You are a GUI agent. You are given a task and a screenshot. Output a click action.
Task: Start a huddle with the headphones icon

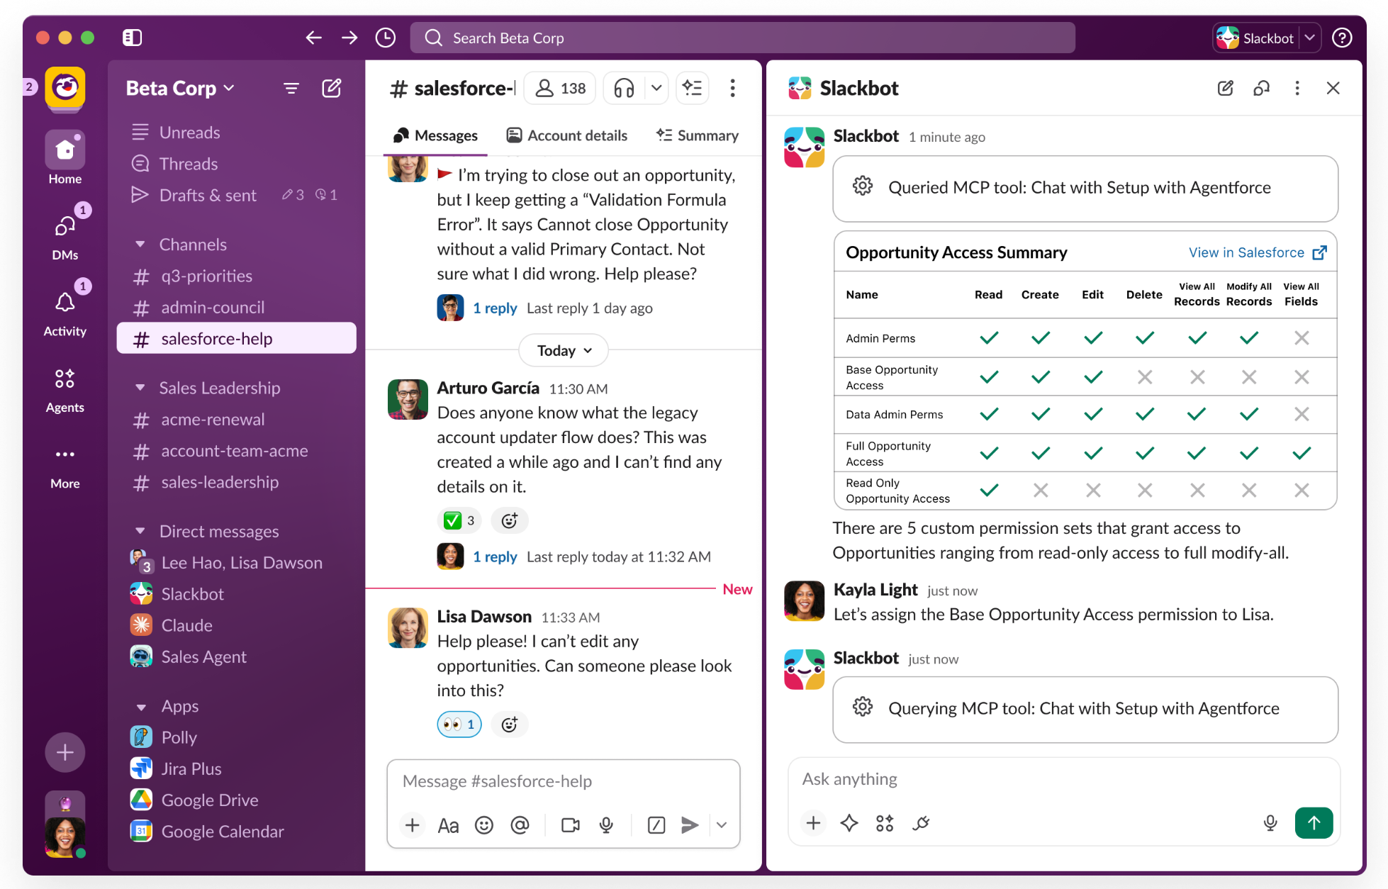[x=622, y=88]
